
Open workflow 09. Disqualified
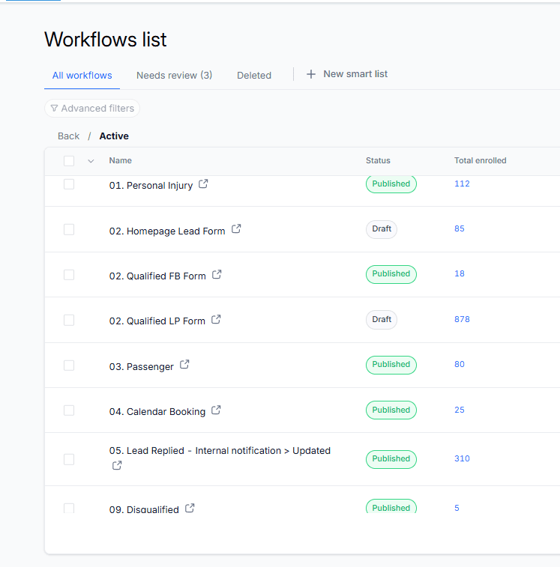(x=144, y=509)
